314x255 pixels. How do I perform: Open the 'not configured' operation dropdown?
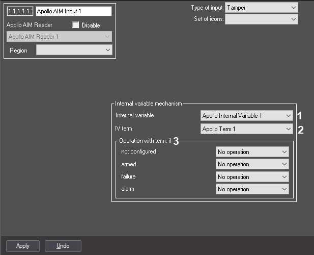[252, 152]
